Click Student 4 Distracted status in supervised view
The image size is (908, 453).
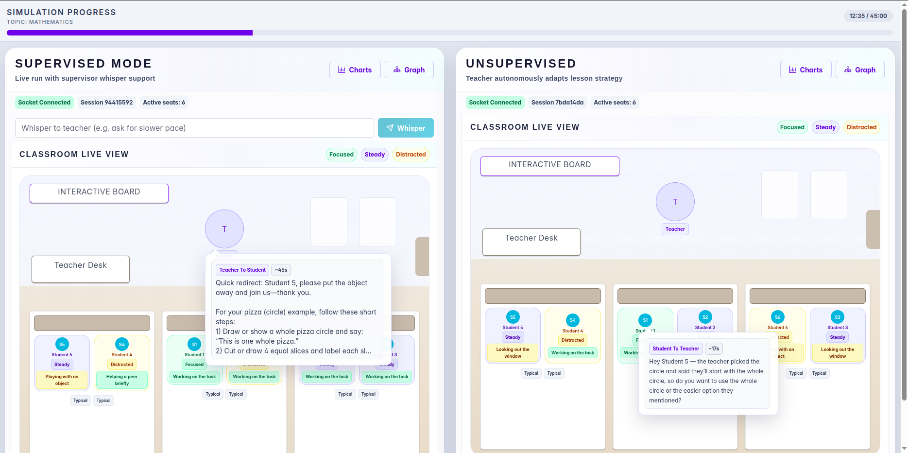pos(122,365)
